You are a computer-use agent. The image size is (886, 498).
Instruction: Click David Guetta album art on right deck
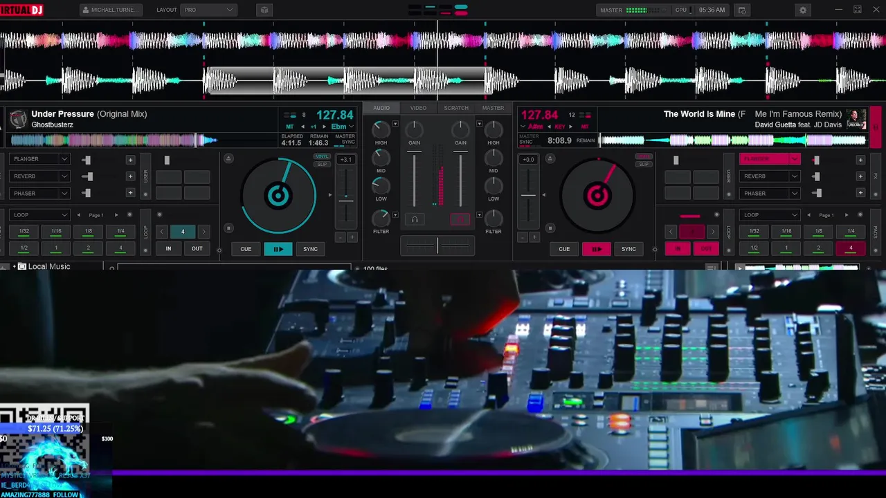pyautogui.click(x=856, y=119)
